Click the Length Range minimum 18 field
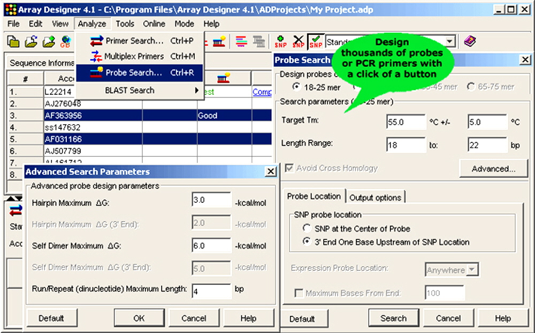Image resolution: width=535 pixels, height=333 pixels. pos(406,145)
